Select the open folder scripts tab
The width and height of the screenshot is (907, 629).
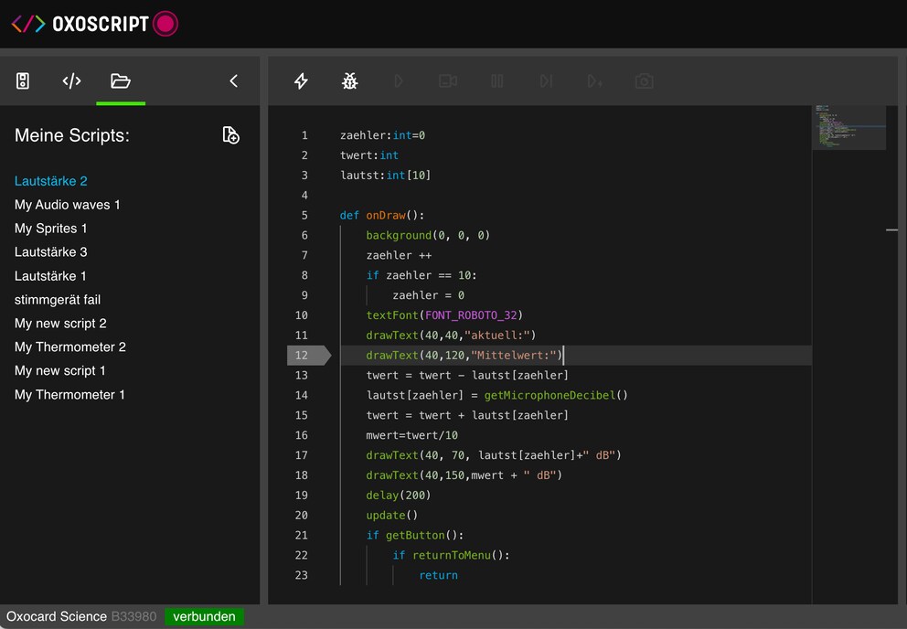(x=121, y=81)
